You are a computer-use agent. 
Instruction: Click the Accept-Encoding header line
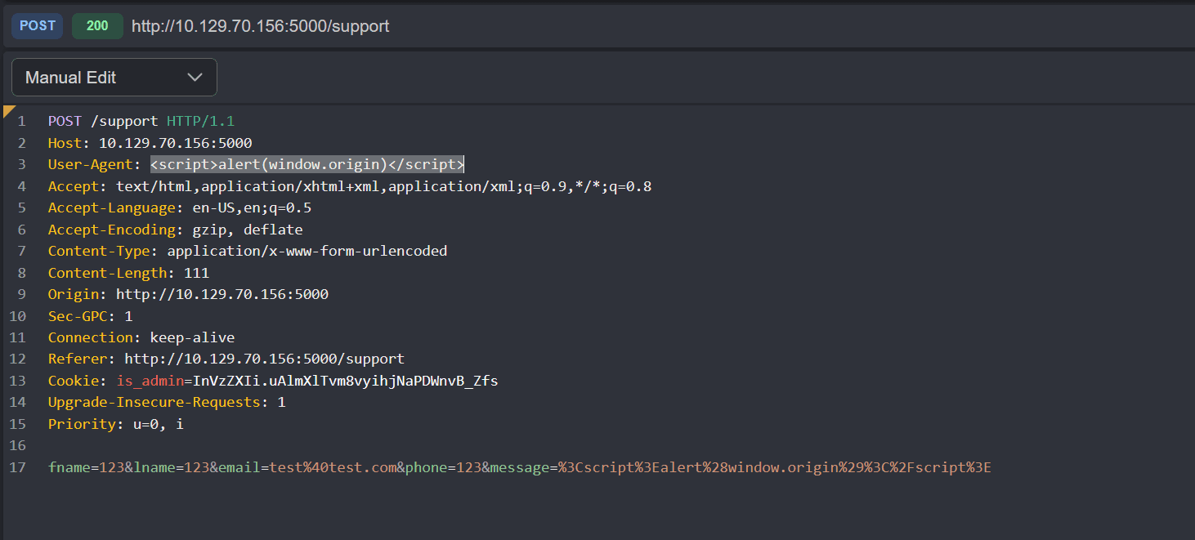[x=163, y=229]
